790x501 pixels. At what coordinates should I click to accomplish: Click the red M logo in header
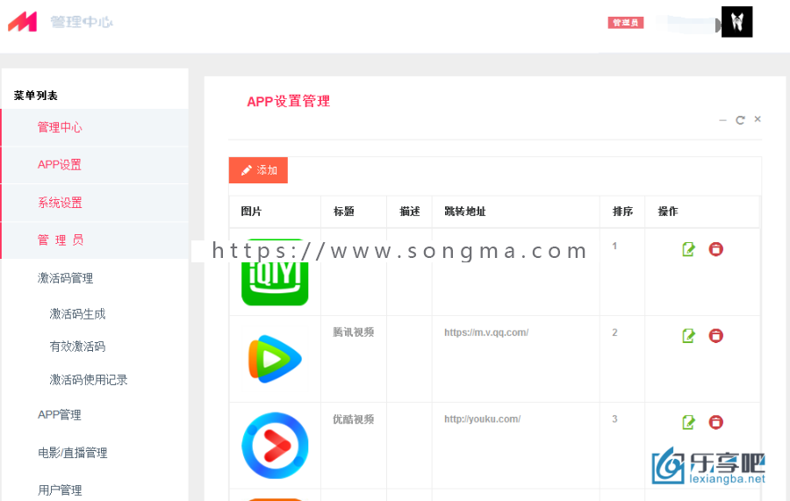[x=22, y=22]
